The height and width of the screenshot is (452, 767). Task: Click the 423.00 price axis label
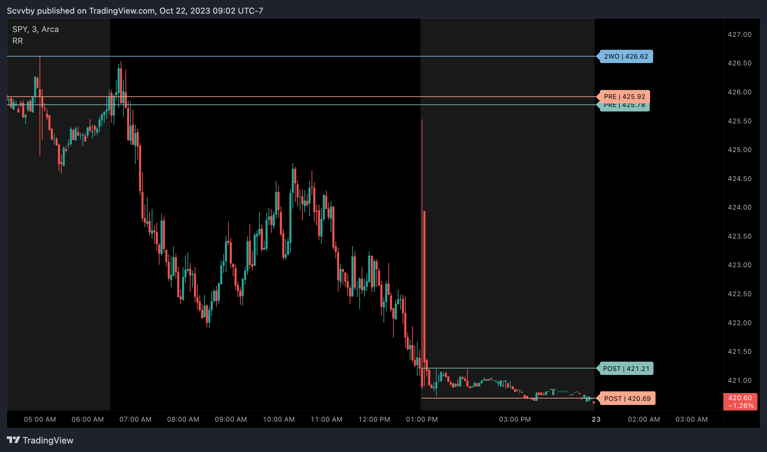(x=740, y=265)
